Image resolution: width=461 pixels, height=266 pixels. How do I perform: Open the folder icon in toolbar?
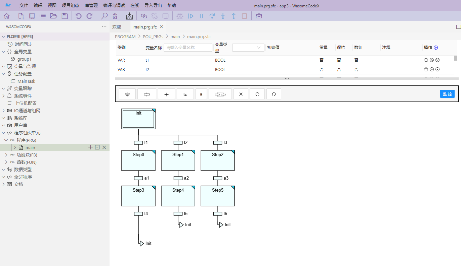53,16
